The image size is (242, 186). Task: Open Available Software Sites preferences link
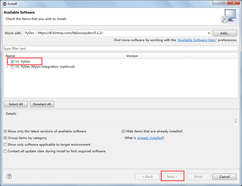coord(197,40)
